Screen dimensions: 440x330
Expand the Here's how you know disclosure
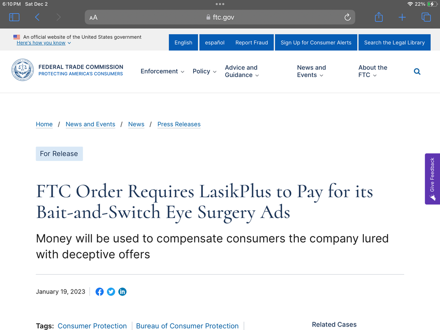click(x=44, y=43)
